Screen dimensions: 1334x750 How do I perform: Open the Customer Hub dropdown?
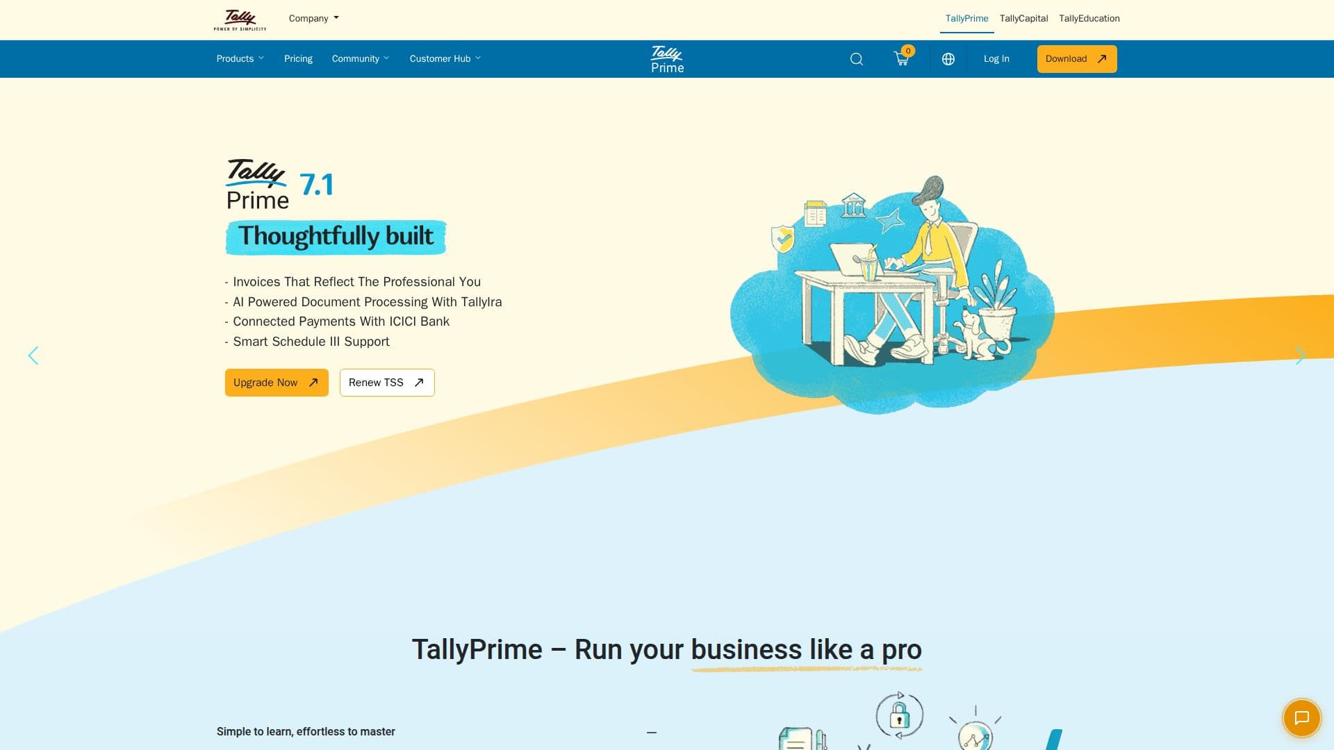point(445,59)
